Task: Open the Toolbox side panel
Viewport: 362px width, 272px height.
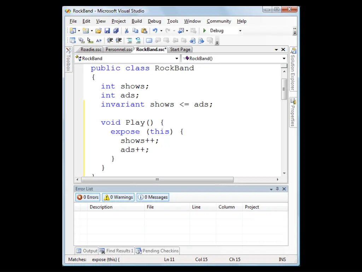Action: [69, 59]
